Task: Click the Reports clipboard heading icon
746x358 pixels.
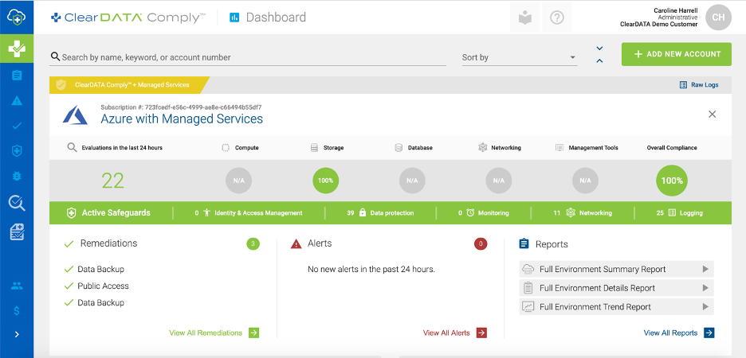Action: [524, 244]
